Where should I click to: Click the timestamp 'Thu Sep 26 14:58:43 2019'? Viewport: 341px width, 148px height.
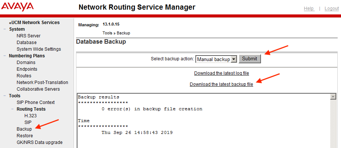point(137,132)
